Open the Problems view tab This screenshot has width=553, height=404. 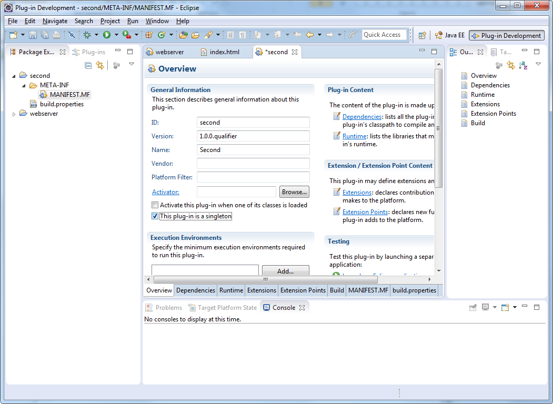(x=164, y=307)
